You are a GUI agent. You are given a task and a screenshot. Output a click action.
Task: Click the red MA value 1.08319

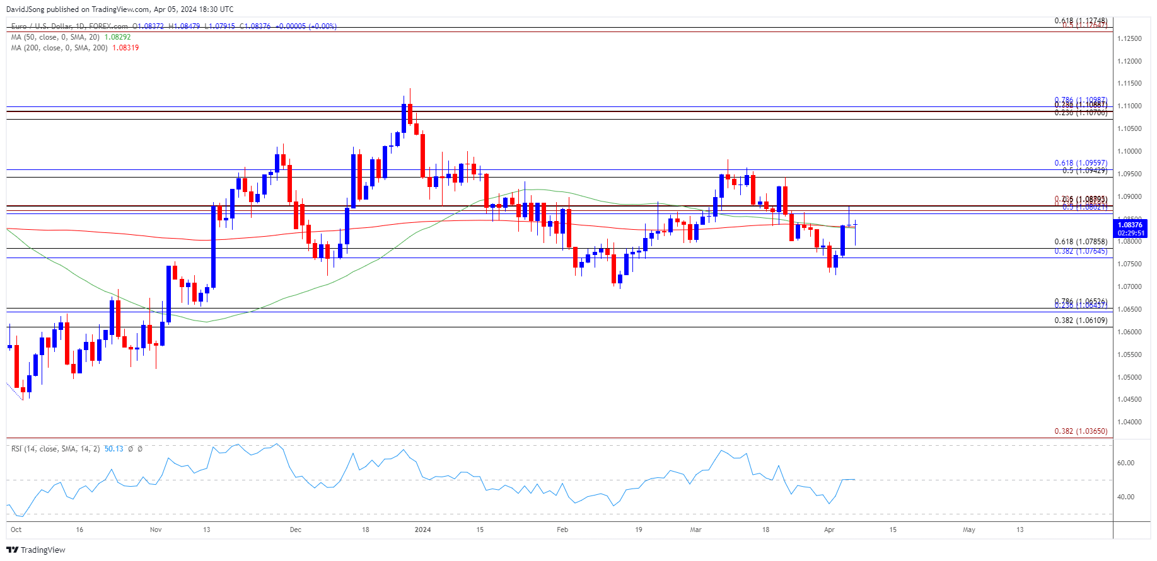[125, 48]
